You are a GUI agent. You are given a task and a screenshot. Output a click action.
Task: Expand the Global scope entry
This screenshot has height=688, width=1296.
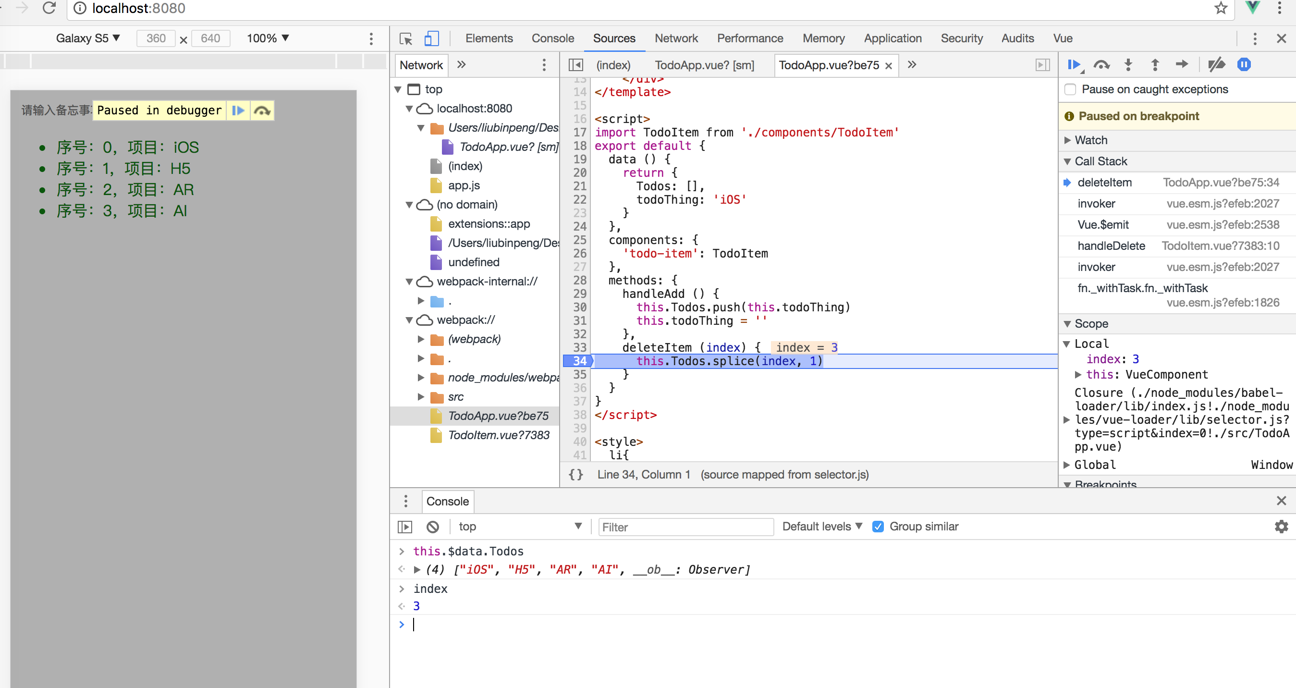1066,465
